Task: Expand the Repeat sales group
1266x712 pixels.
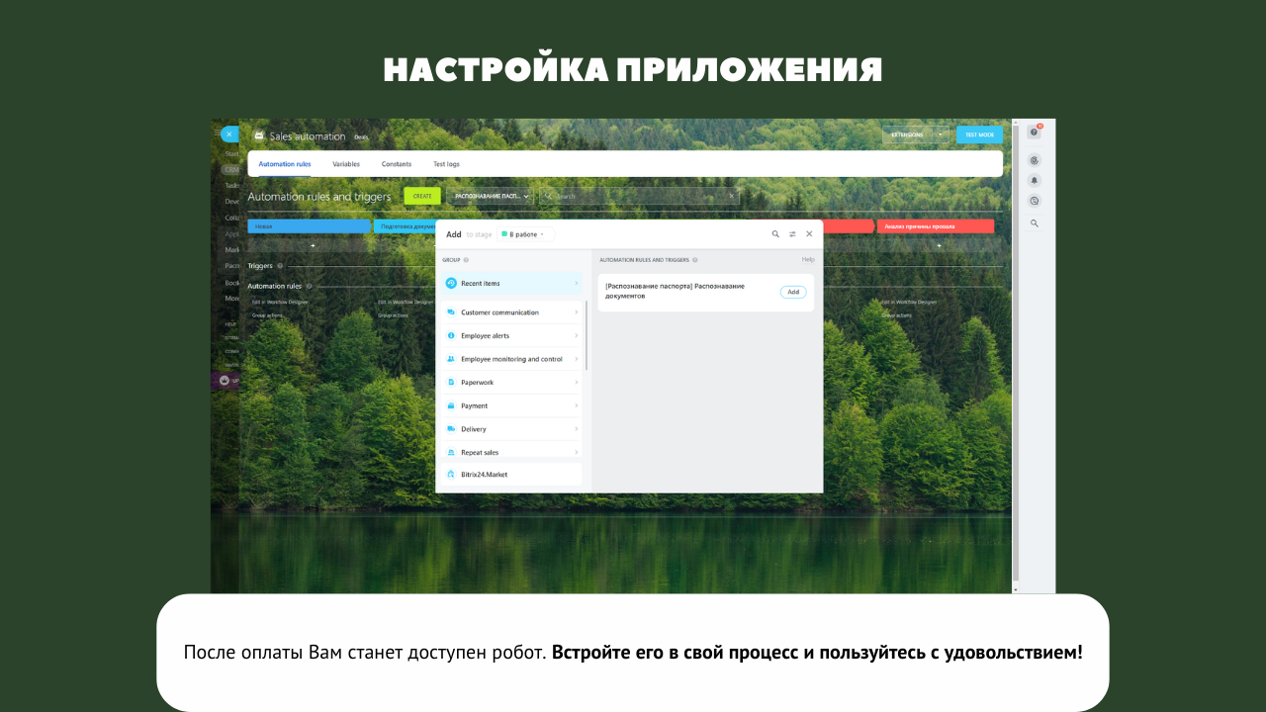Action: [577, 452]
